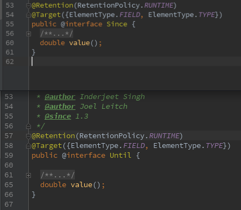Place cursor on Until interface name
The width and height of the screenshot is (241, 210).
120,156
